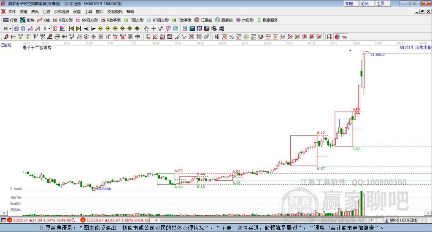Open the 9P四方形 tool
432x232 pixels.
[87, 20]
